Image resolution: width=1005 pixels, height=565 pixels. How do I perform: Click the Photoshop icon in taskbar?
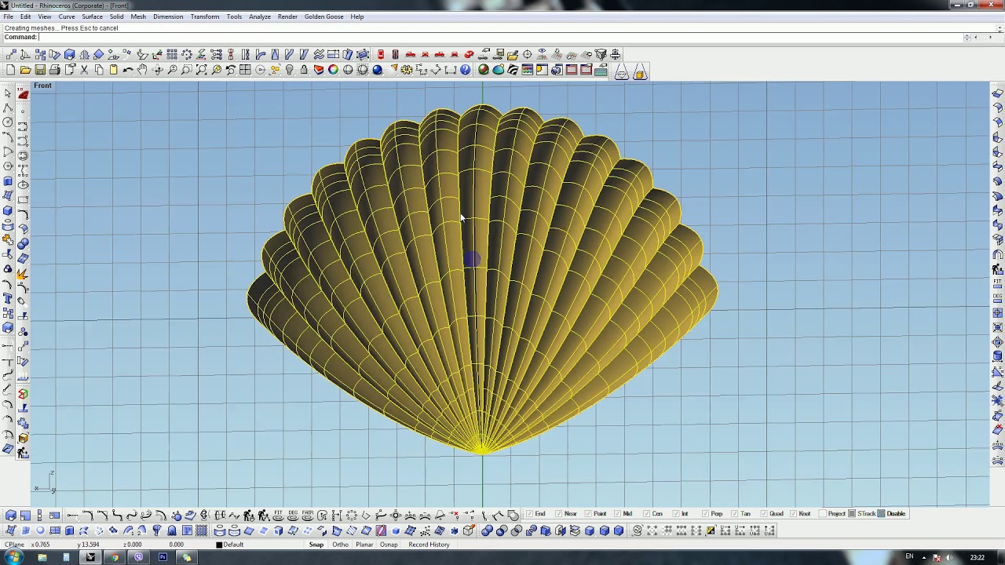(x=163, y=557)
